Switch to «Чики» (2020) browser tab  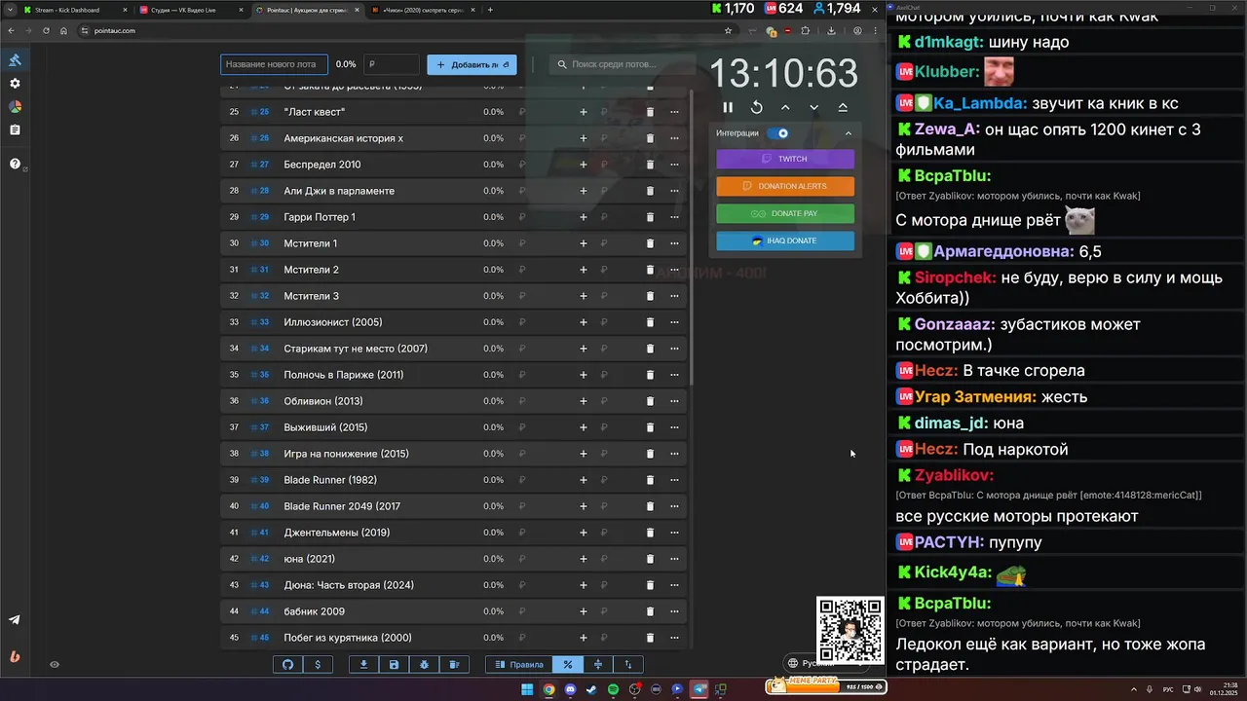click(423, 10)
